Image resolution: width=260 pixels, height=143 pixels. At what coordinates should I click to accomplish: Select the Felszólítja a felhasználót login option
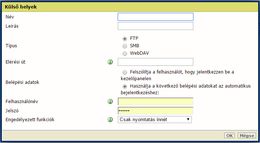(x=125, y=72)
